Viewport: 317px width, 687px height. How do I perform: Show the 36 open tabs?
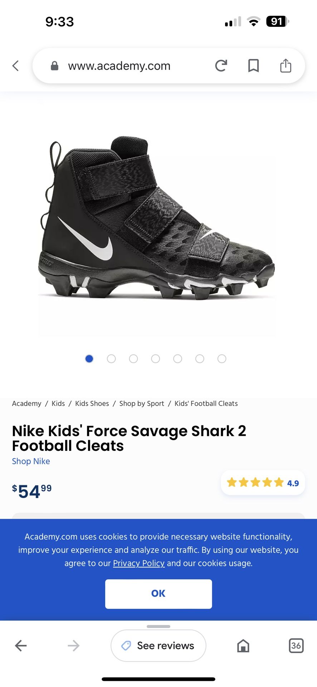296,645
